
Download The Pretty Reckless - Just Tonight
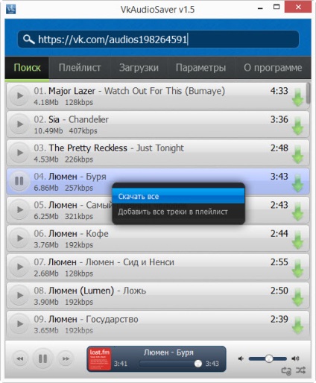click(x=297, y=154)
